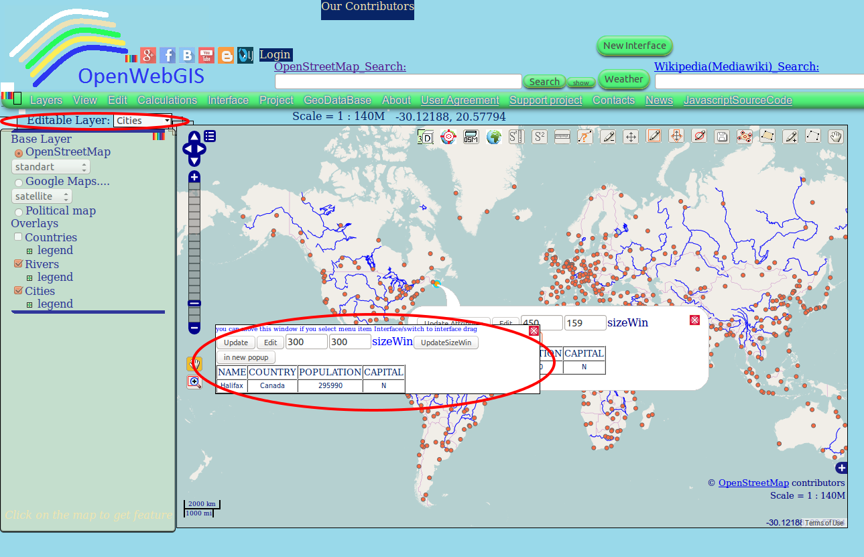Open the Google Plus social icon
The height and width of the screenshot is (557, 864).
click(148, 56)
